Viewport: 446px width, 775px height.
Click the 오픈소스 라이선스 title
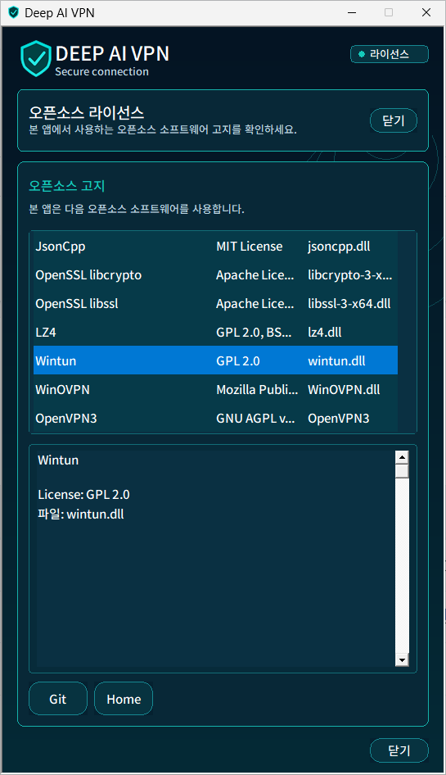point(87,112)
